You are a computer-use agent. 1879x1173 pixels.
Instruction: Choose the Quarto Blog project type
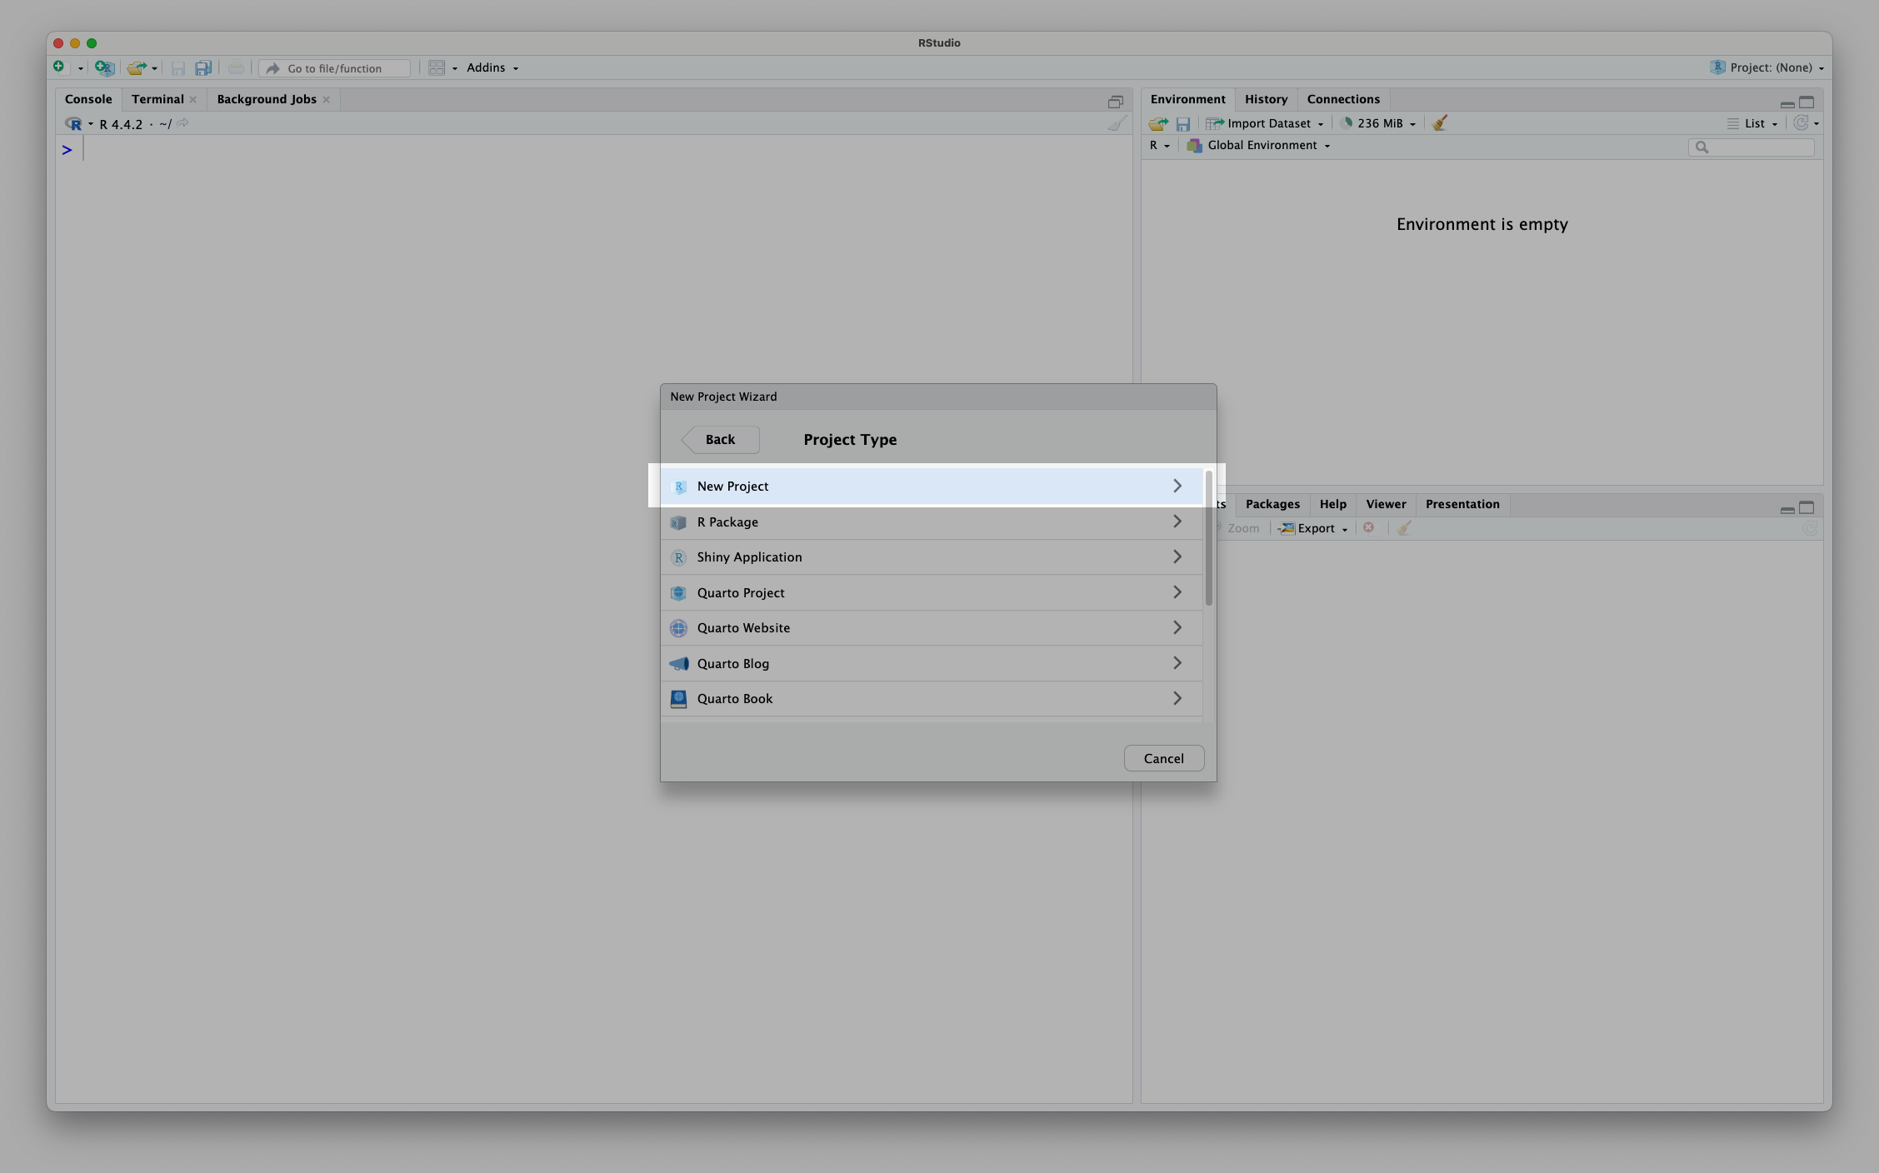tap(932, 664)
